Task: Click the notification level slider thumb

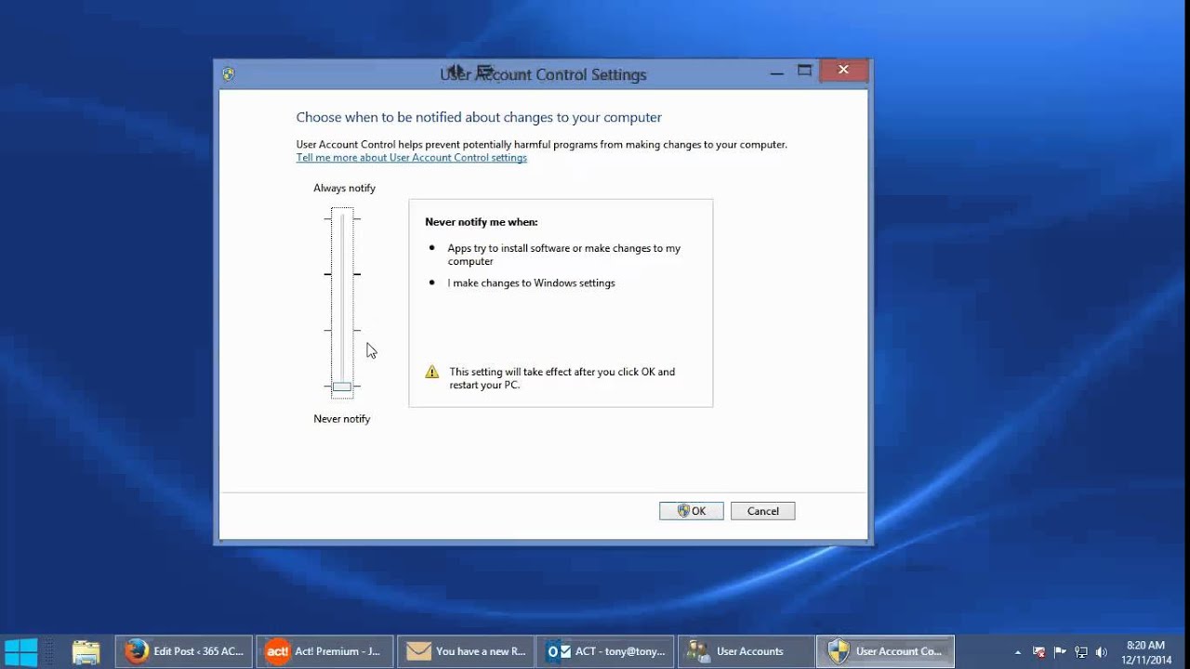Action: [x=342, y=387]
